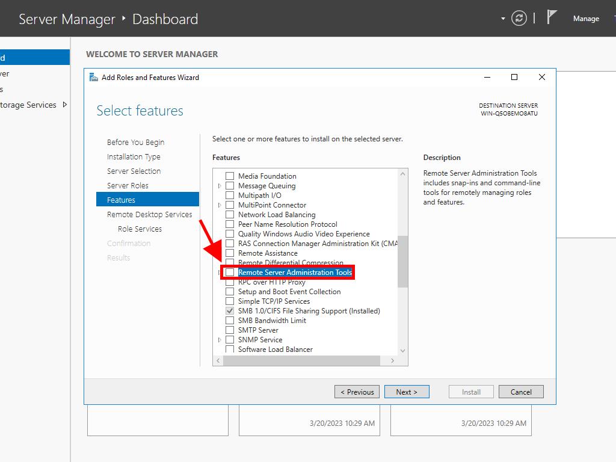Screen dimensions: 616x462
Task: Open the notifications flag icon
Action: click(x=552, y=17)
